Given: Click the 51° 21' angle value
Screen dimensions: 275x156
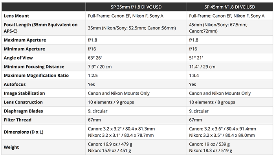Looking at the screenshot, I should [196, 58].
